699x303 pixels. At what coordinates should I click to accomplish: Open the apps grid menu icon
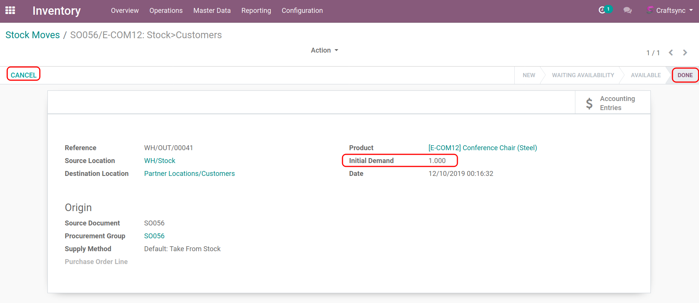10,11
